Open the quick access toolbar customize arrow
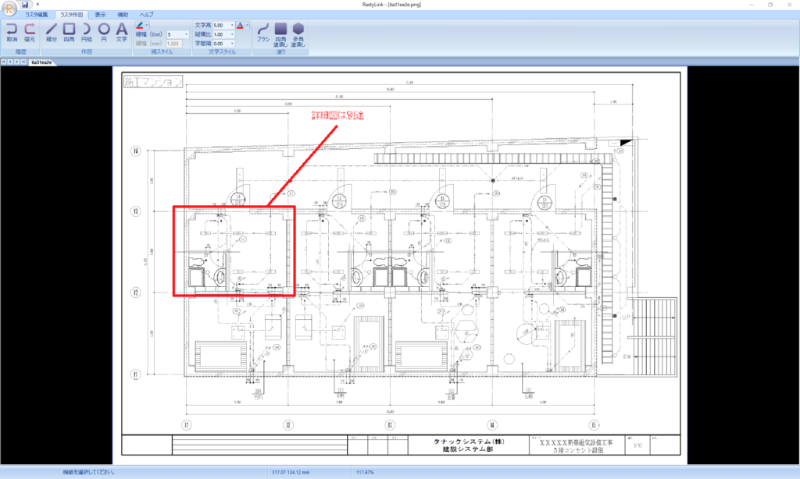This screenshot has width=800, height=479. 37,5
